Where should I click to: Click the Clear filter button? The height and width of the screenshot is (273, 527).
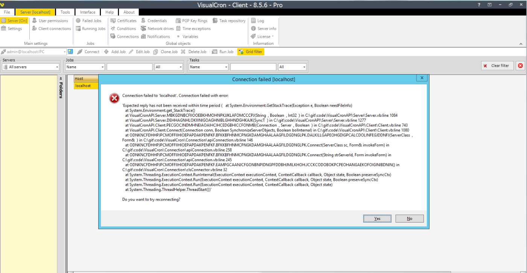pos(498,66)
